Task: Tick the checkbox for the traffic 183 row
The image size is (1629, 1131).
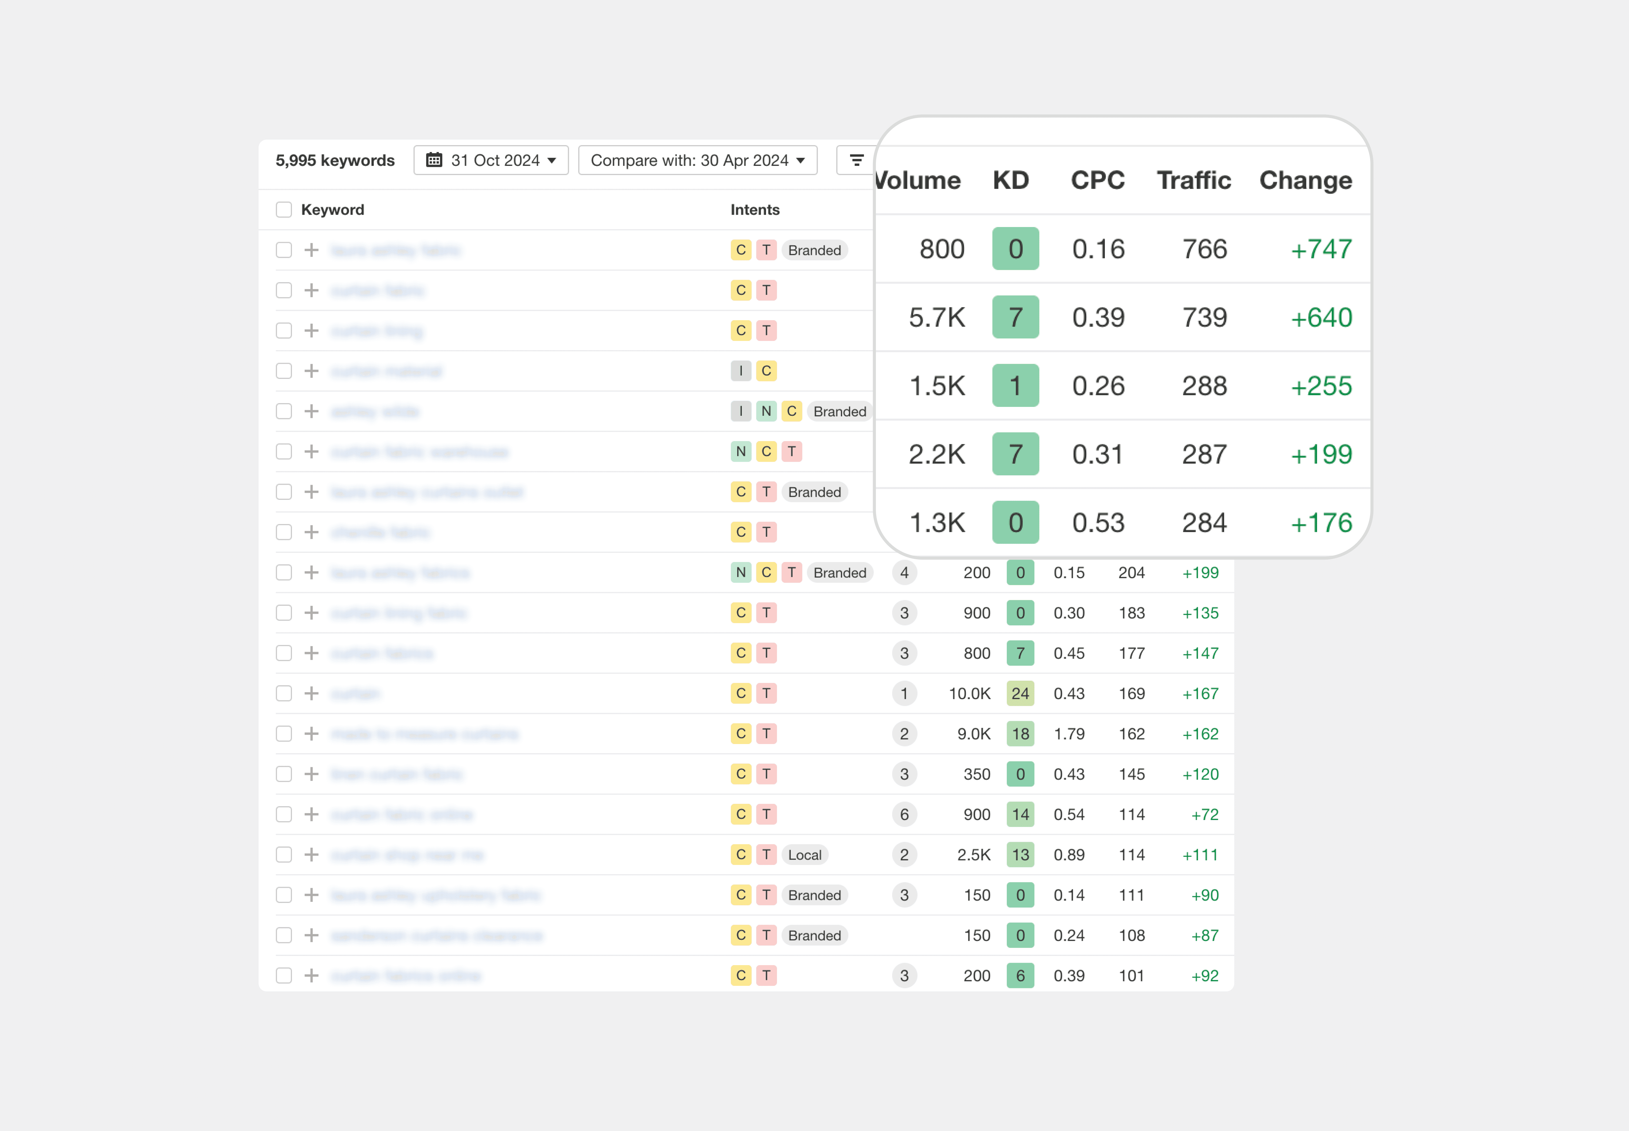Action: pos(284,613)
